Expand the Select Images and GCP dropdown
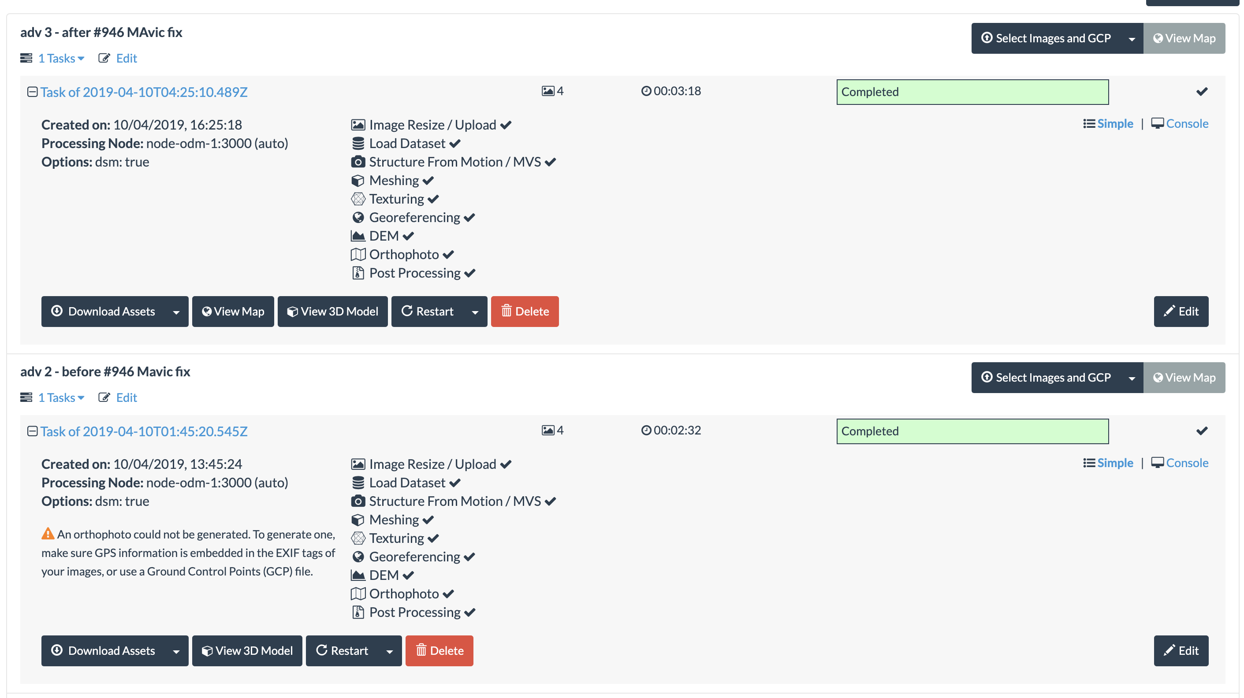1244x698 pixels. [x=1132, y=38]
